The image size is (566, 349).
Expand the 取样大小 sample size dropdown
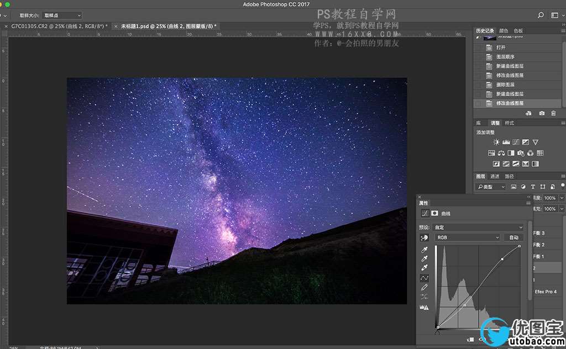coord(62,15)
